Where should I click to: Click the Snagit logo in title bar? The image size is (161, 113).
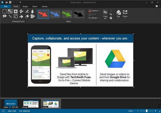(2, 2)
